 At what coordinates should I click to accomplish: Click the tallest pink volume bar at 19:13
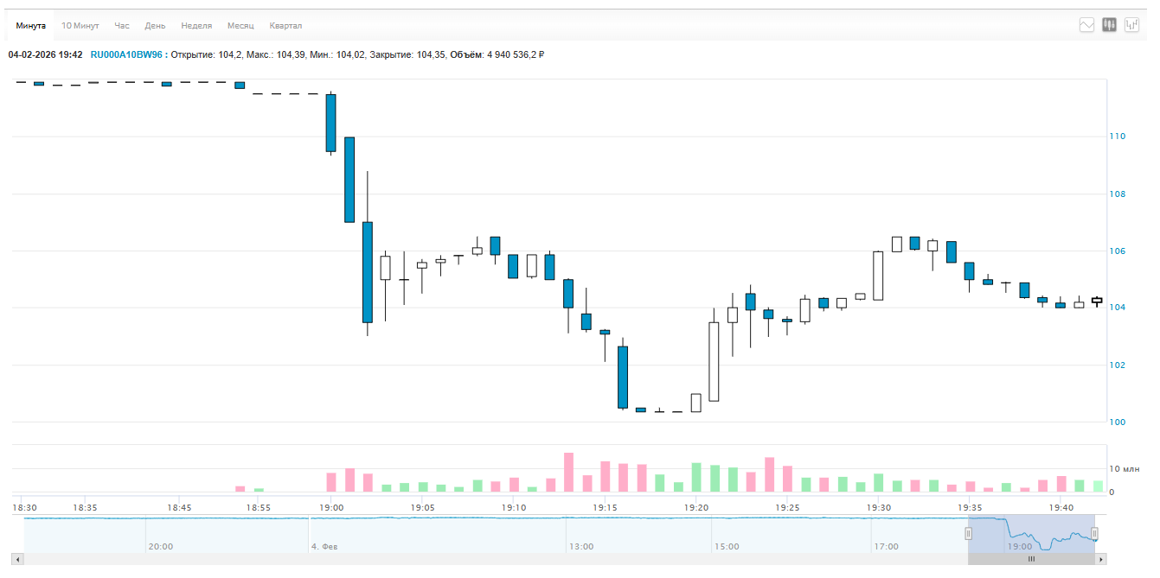pyautogui.click(x=568, y=472)
